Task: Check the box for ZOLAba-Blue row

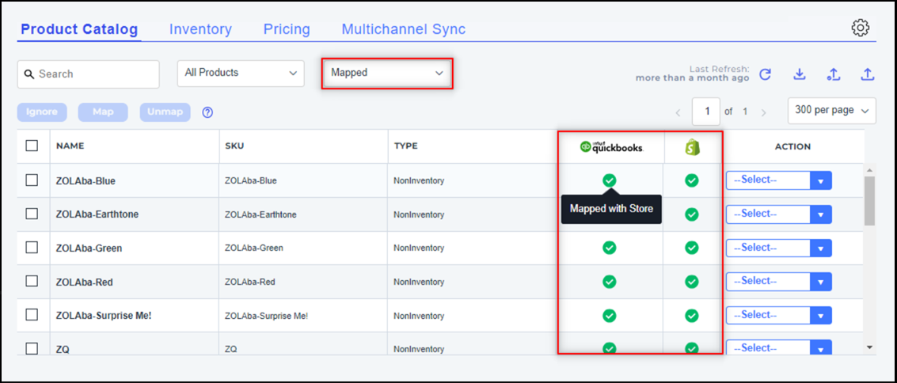Action: point(32,180)
